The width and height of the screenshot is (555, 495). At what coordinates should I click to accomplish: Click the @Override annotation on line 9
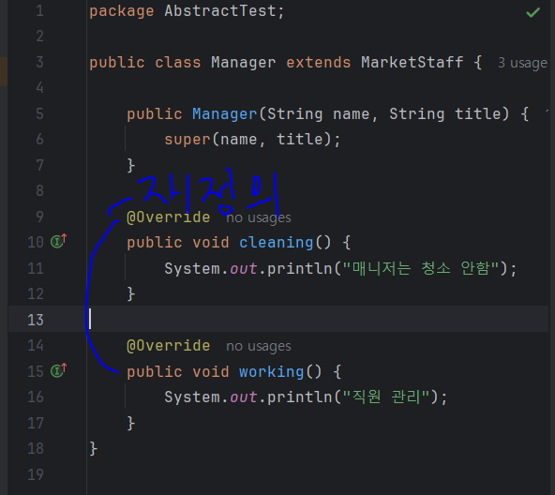[169, 217]
